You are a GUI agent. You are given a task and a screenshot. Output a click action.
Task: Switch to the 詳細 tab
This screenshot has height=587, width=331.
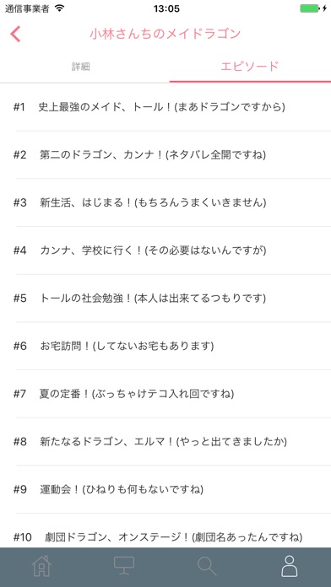(80, 67)
